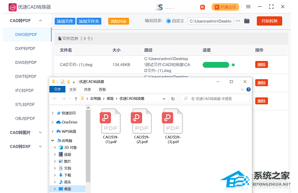Collapse the 此电脑 tree node arrow

[53, 141]
